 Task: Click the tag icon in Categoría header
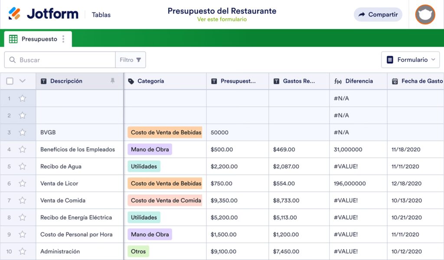coord(131,81)
